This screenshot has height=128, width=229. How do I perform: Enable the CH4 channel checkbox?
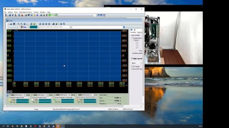[x=77, y=95]
